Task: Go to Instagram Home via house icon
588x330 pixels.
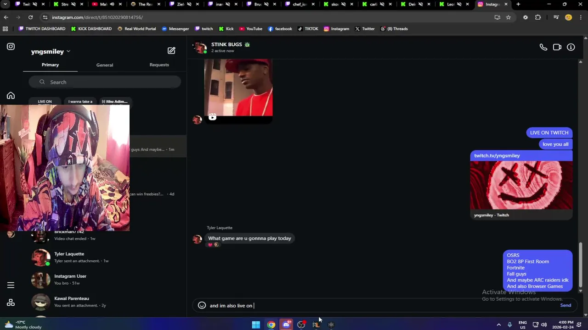Action: (11, 96)
